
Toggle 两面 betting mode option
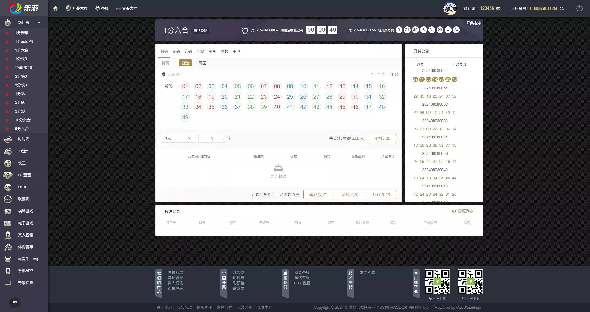pyautogui.click(x=202, y=63)
